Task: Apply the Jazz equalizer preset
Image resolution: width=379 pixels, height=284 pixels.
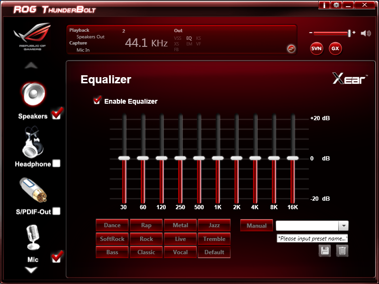Action: pos(214,225)
